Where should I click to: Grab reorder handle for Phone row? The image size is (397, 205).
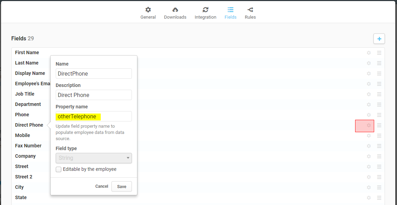point(379,115)
